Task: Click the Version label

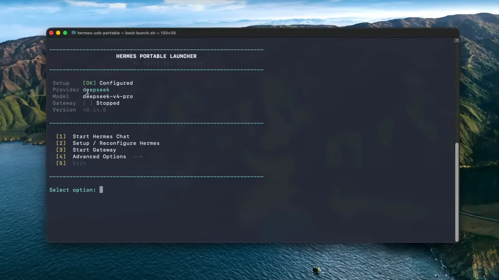Action: coord(64,110)
